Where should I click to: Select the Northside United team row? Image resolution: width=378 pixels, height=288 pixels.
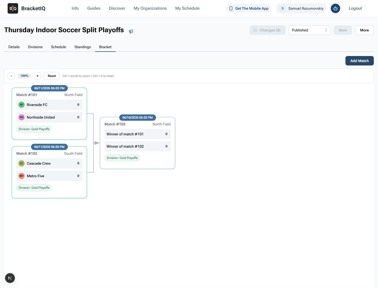pyautogui.click(x=49, y=117)
